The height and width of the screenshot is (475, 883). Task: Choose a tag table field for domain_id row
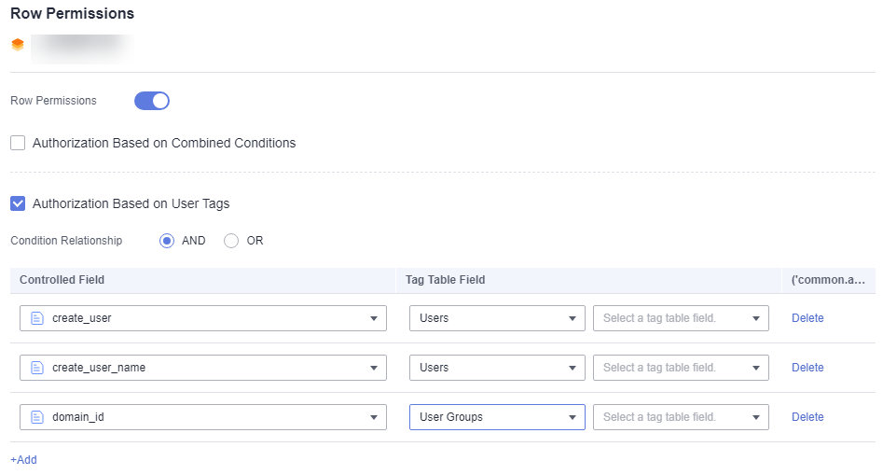pos(681,417)
